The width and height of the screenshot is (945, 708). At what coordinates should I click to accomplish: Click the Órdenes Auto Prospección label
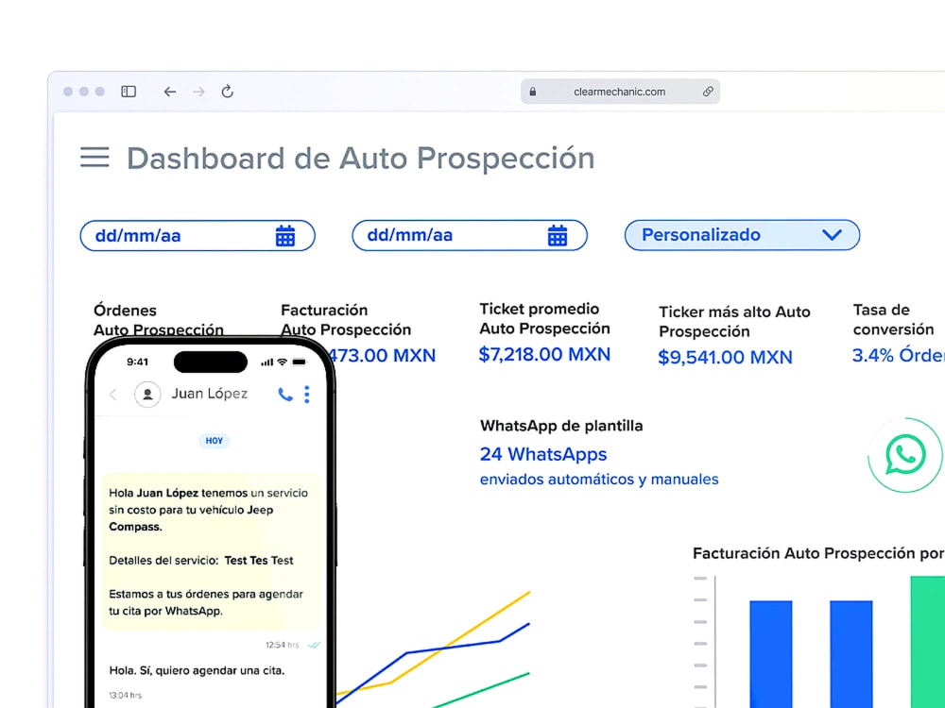(x=159, y=319)
